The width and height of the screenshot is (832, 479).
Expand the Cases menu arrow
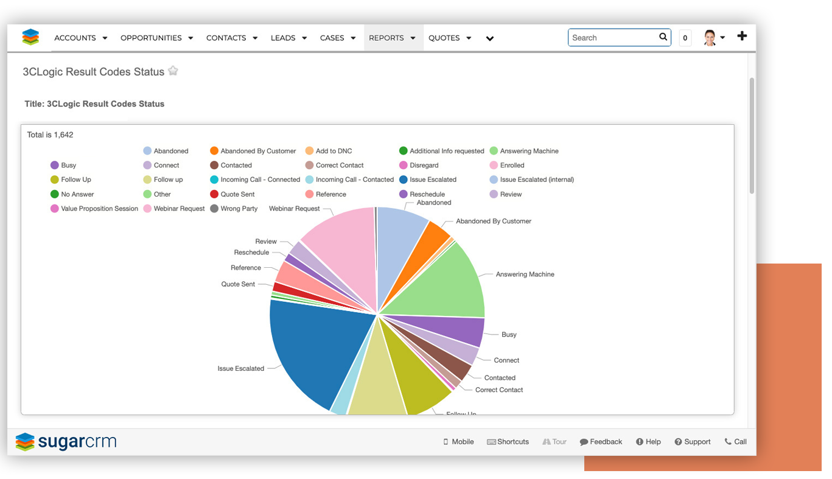tap(353, 38)
